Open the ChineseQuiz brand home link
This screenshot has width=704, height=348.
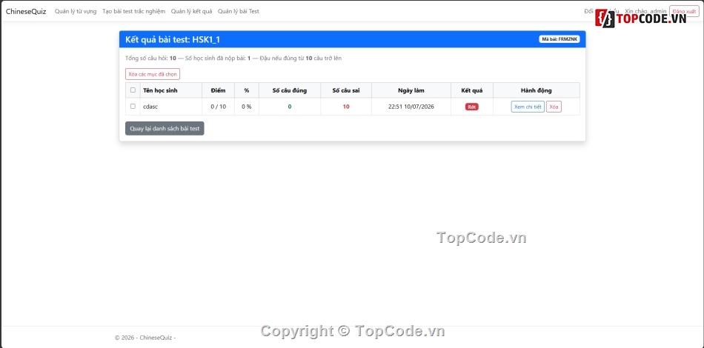pos(26,11)
